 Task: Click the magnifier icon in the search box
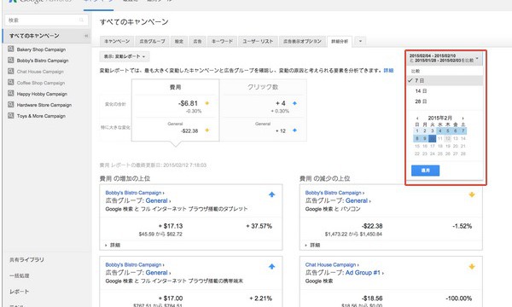pos(81,20)
